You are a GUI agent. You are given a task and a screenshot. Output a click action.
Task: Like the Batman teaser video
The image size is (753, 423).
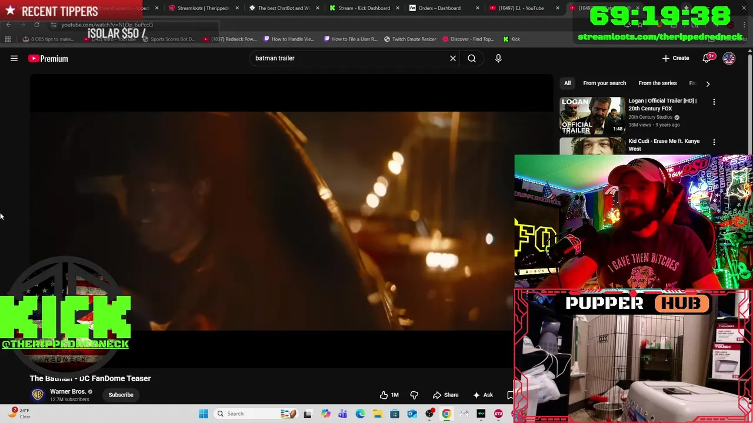pos(389,395)
